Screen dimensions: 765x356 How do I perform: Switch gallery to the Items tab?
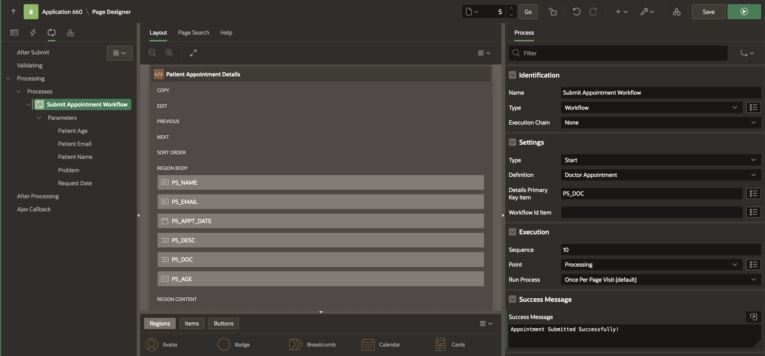tap(192, 323)
